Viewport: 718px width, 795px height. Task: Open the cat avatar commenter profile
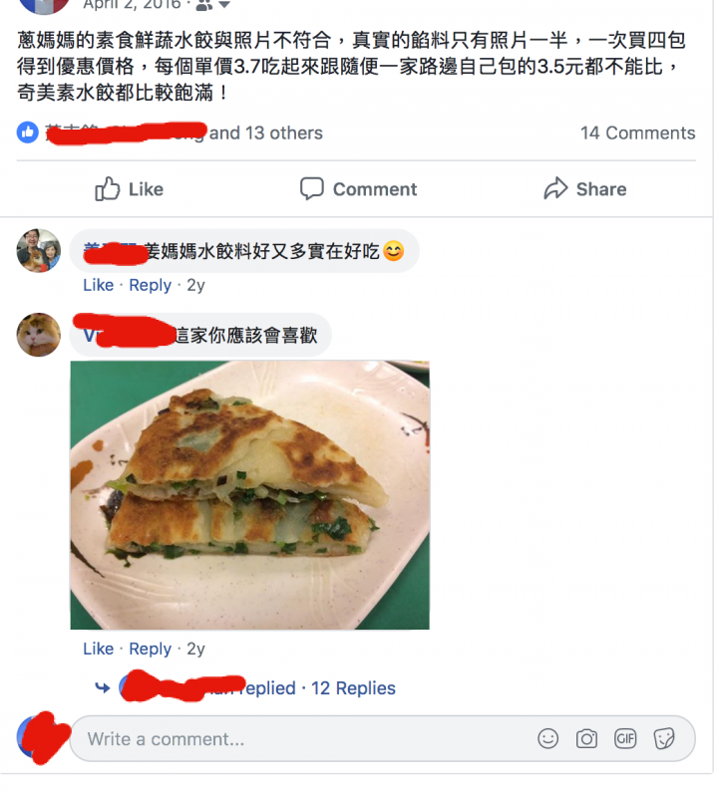tap(39, 335)
